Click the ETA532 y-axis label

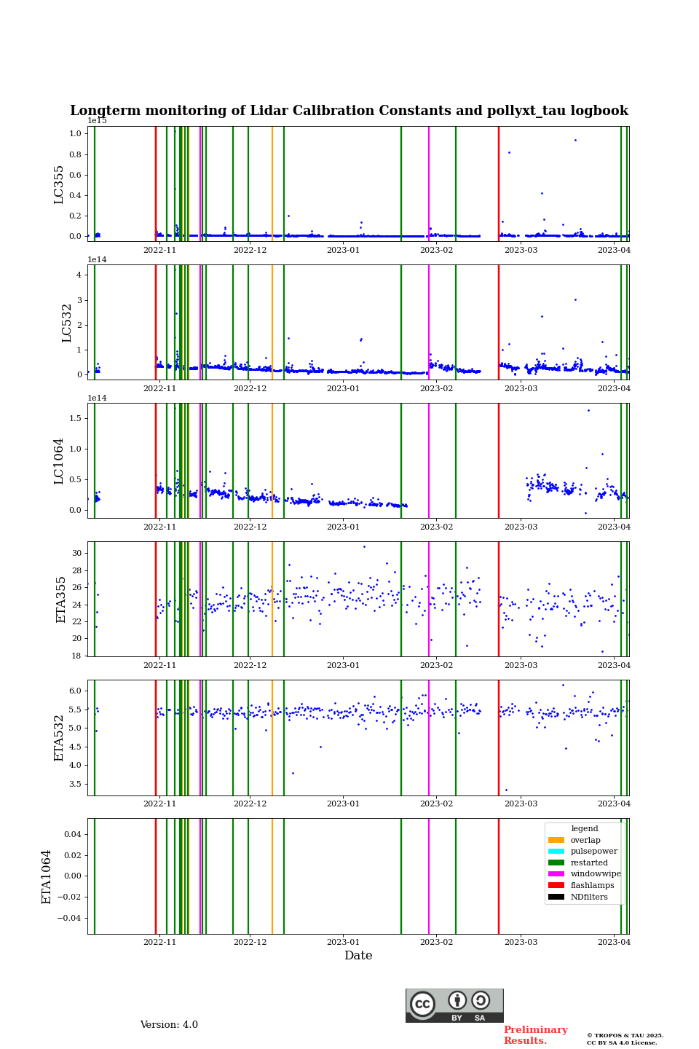[59, 738]
